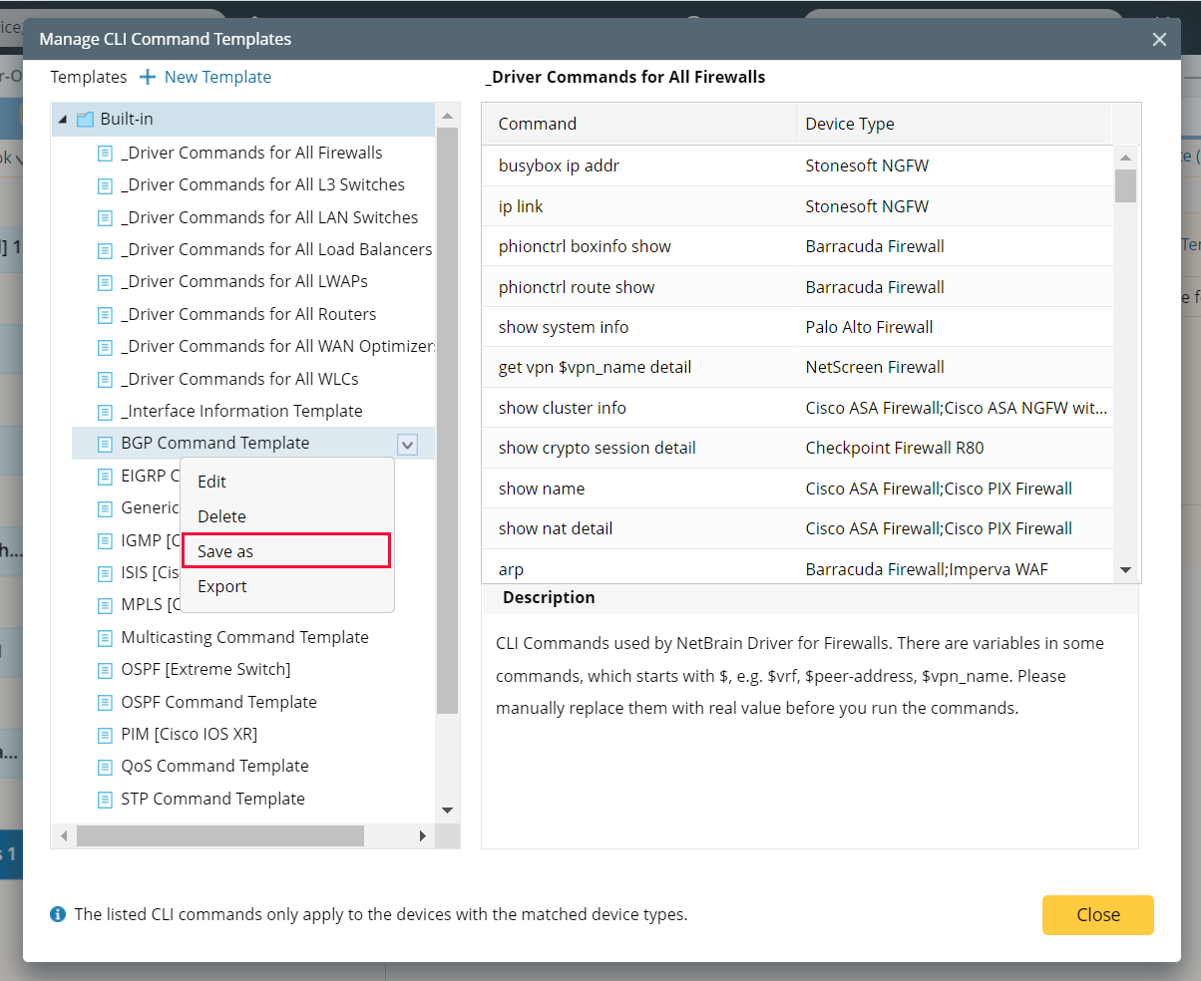The width and height of the screenshot is (1201, 981).
Task: Open the dropdown arrow on BGP Command Template
Action: click(x=407, y=444)
